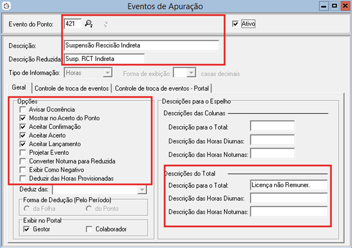Screen dimensions: 352x248
Task: Select the da Folha radio button
Action: coord(27,209)
